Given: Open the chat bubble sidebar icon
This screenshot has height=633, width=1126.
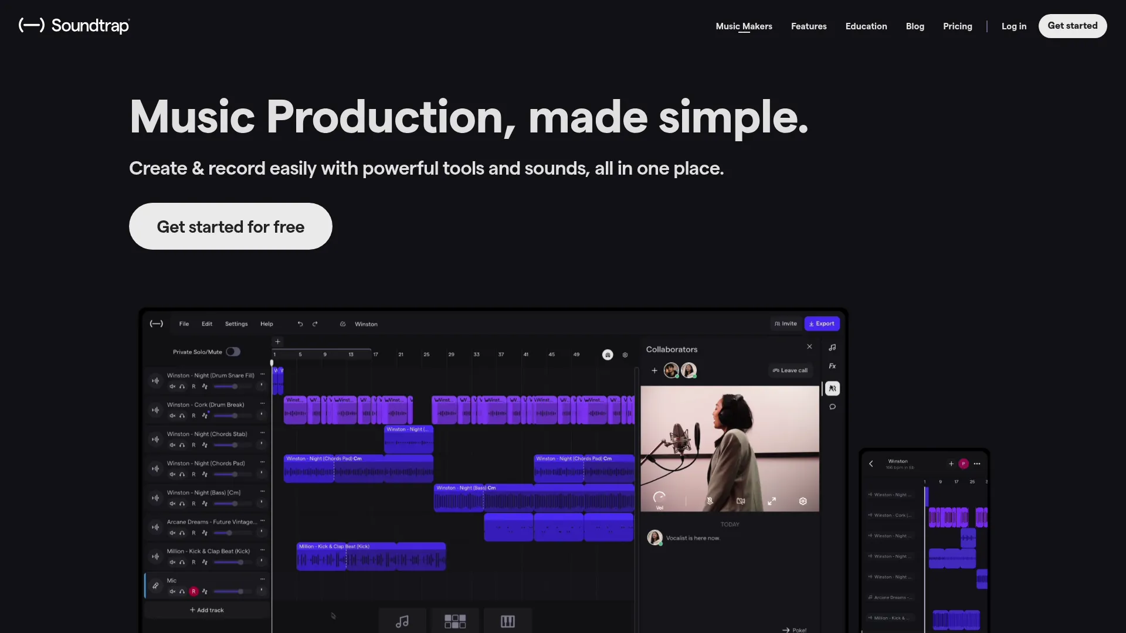Looking at the screenshot, I should (832, 407).
